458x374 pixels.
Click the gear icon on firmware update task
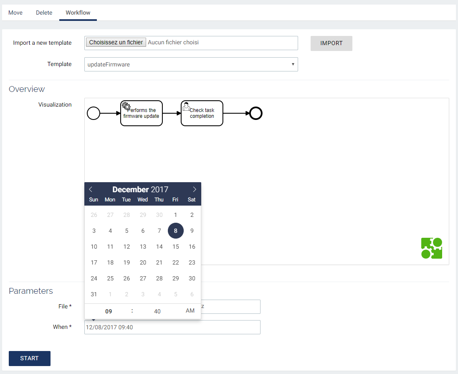click(126, 106)
